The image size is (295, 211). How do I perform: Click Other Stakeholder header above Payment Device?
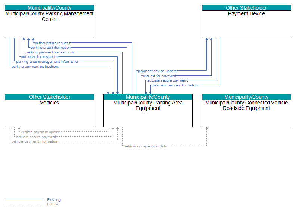(246, 8)
